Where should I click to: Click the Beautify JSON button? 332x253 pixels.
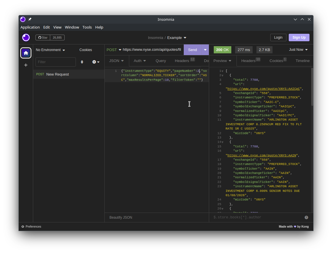[x=121, y=218]
